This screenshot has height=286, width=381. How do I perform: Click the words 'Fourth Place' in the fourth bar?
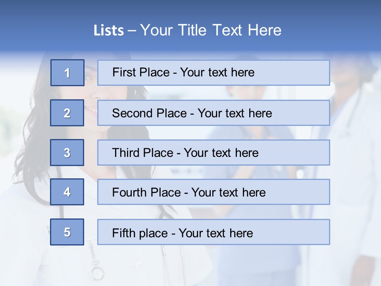(x=146, y=192)
